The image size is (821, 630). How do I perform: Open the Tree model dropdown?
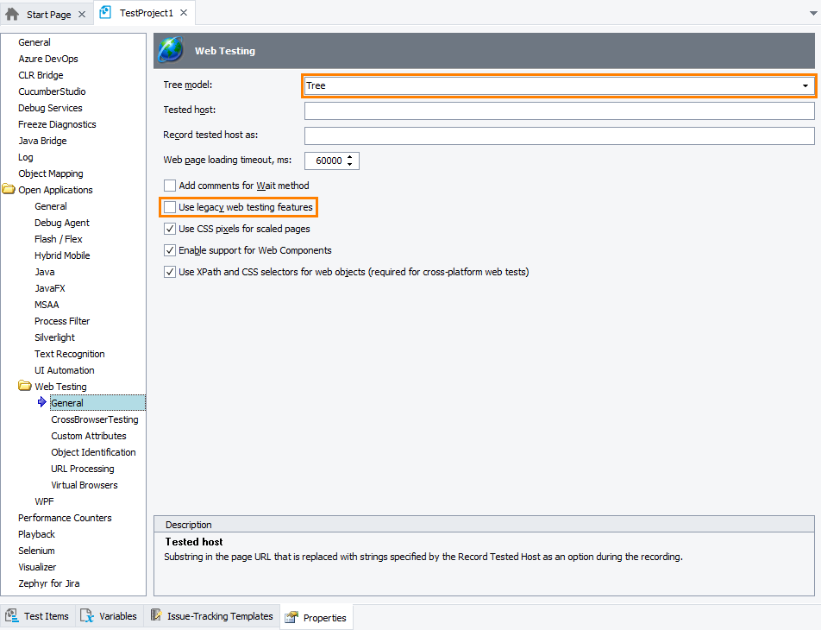(x=804, y=85)
